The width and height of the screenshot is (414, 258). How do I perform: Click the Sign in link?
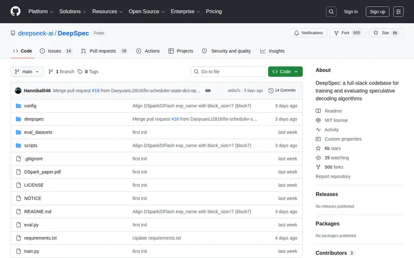[x=351, y=11]
